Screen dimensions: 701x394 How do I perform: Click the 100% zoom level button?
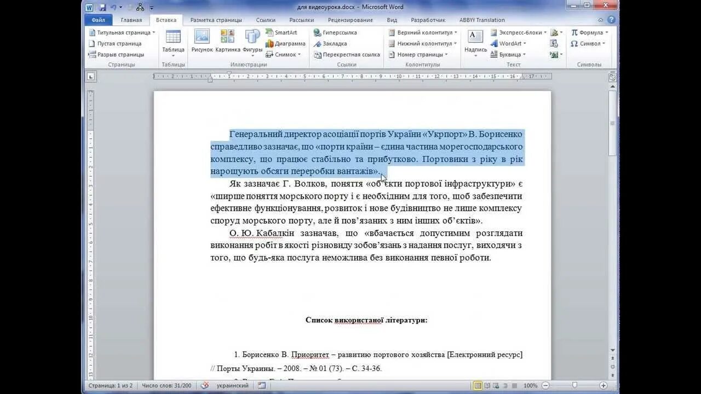(x=530, y=385)
